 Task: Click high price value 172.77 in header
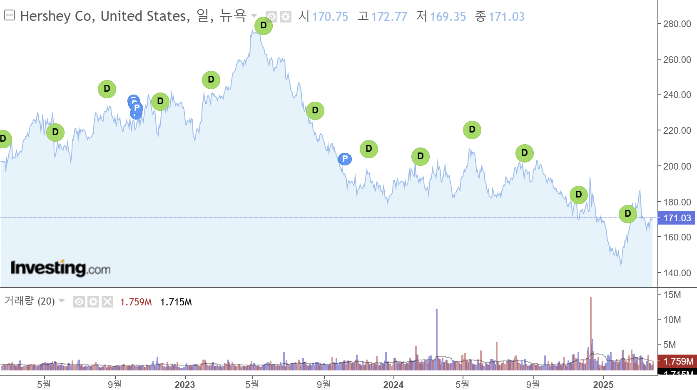pos(389,17)
